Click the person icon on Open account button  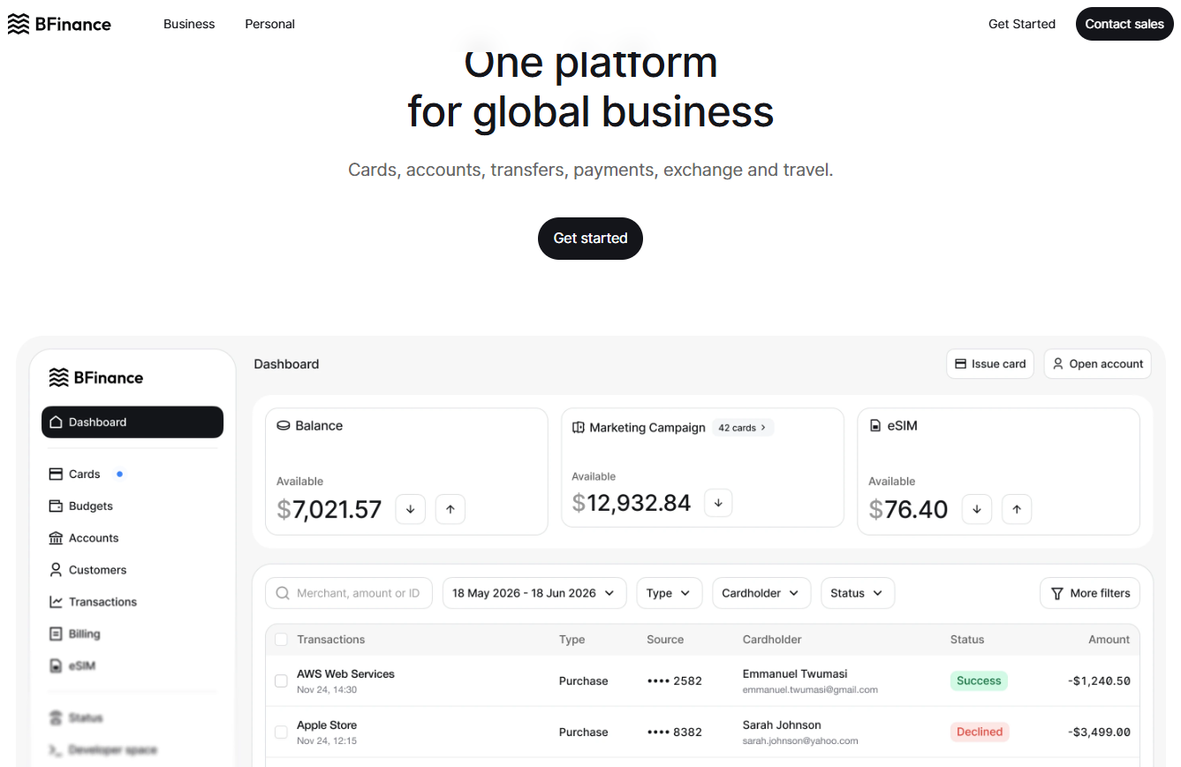[x=1058, y=364]
